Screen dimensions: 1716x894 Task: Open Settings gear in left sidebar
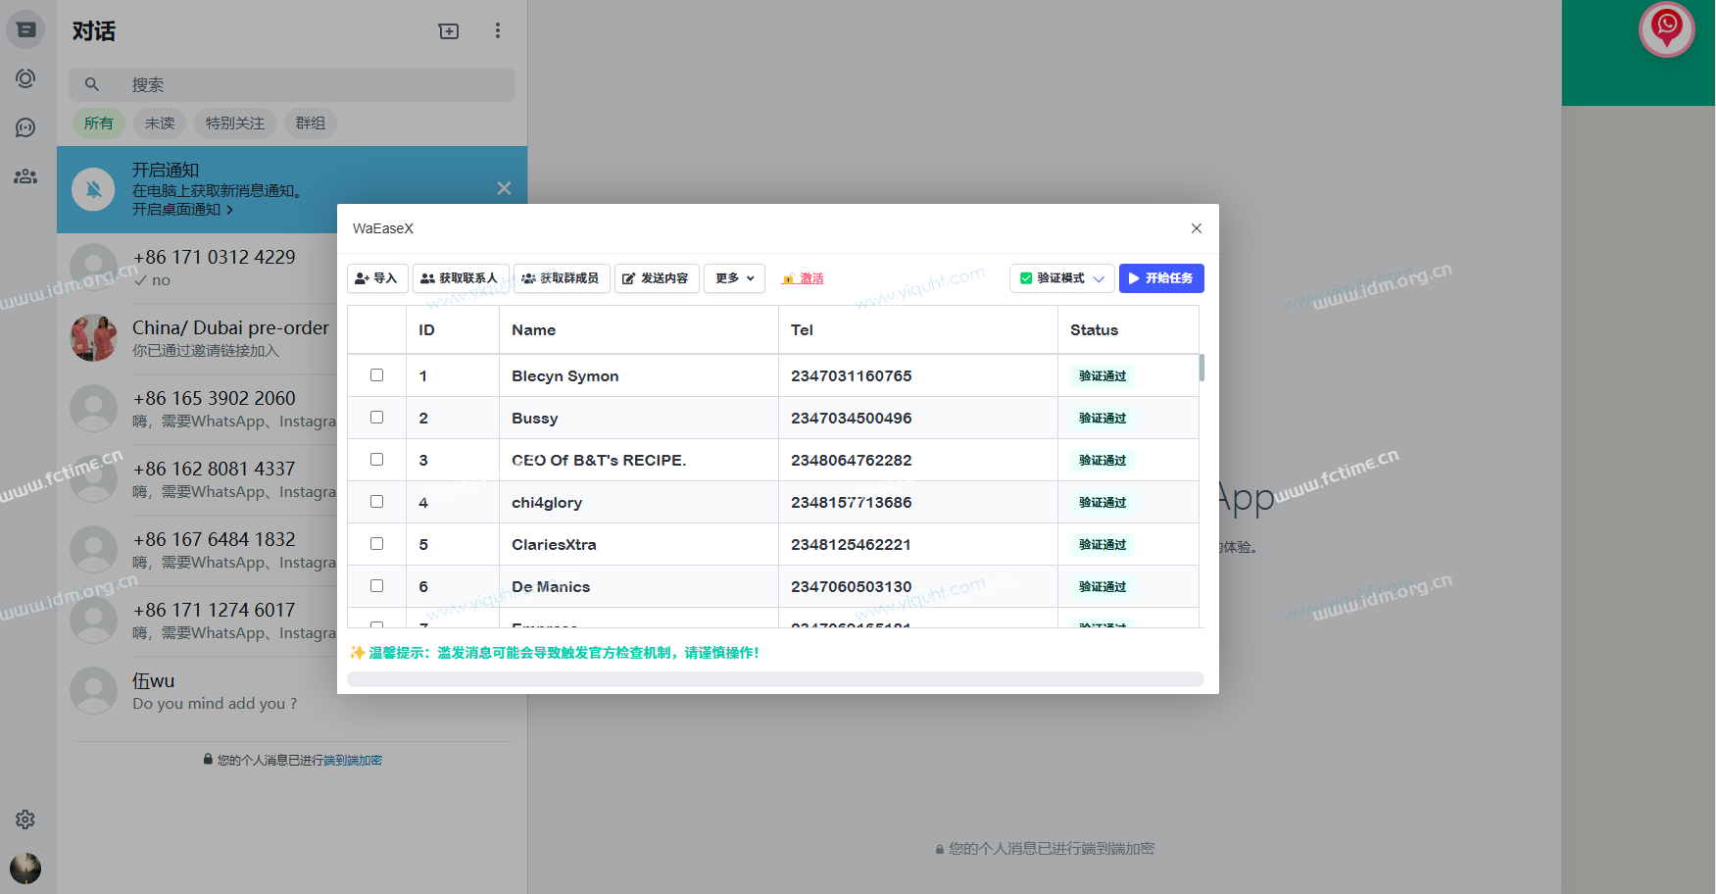point(25,819)
